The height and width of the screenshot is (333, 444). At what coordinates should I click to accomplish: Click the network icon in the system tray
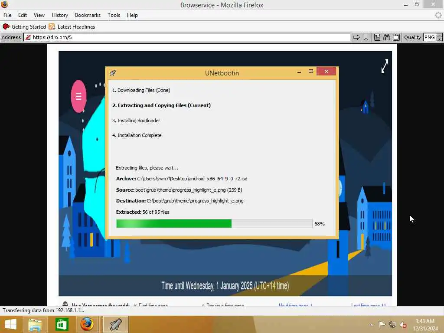[x=392, y=324]
